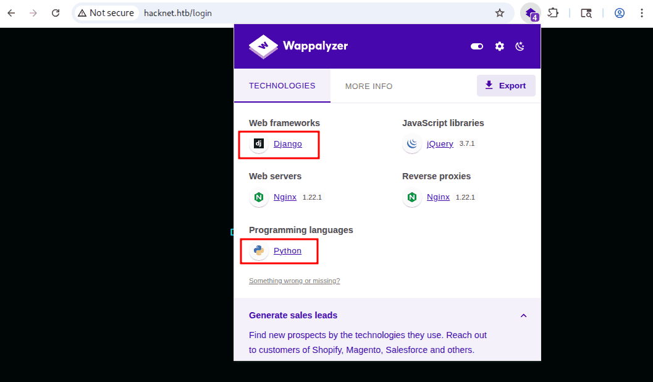Switch to the MORE INFO tab
This screenshot has height=382, width=653.
[x=369, y=87]
